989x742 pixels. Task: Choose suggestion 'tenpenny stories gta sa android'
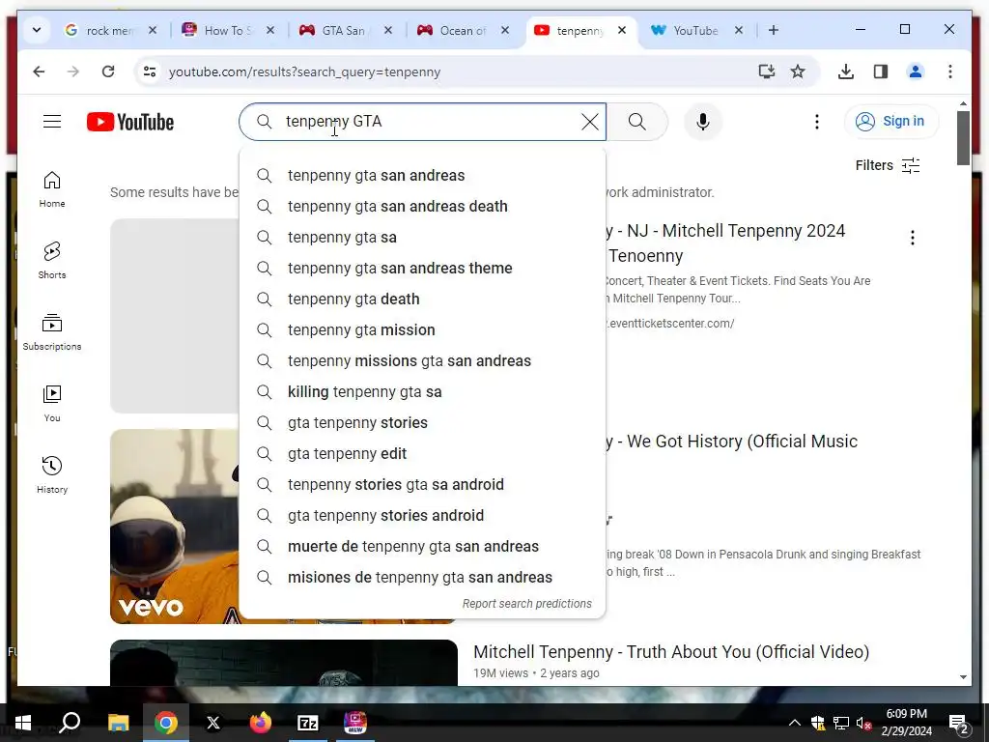(423, 485)
